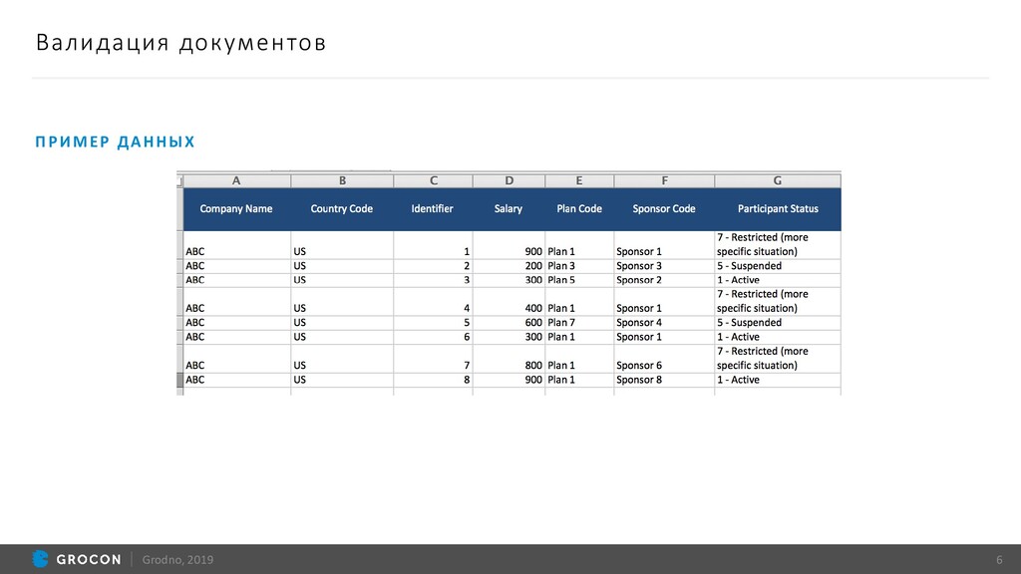Click the "Grodno, 2019" footer text
Viewport: 1021px width, 574px height.
click(x=177, y=560)
